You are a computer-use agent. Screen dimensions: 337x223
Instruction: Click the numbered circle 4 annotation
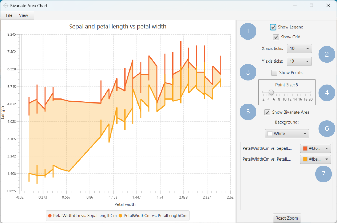(327, 93)
